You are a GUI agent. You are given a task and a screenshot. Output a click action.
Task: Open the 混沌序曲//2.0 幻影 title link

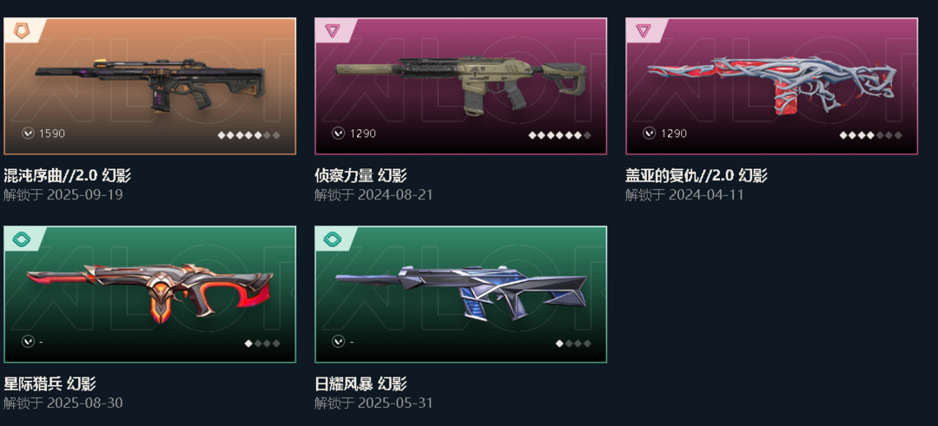(67, 175)
